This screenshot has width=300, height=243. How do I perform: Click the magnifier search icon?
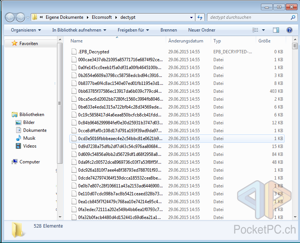point(293,17)
